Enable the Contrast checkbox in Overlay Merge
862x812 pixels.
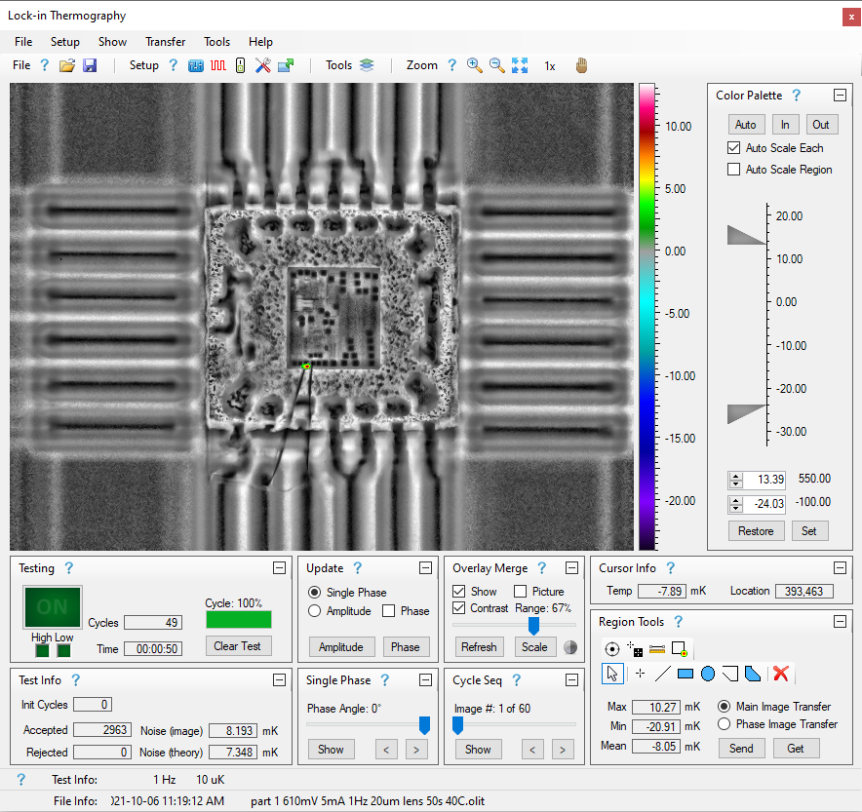point(456,608)
